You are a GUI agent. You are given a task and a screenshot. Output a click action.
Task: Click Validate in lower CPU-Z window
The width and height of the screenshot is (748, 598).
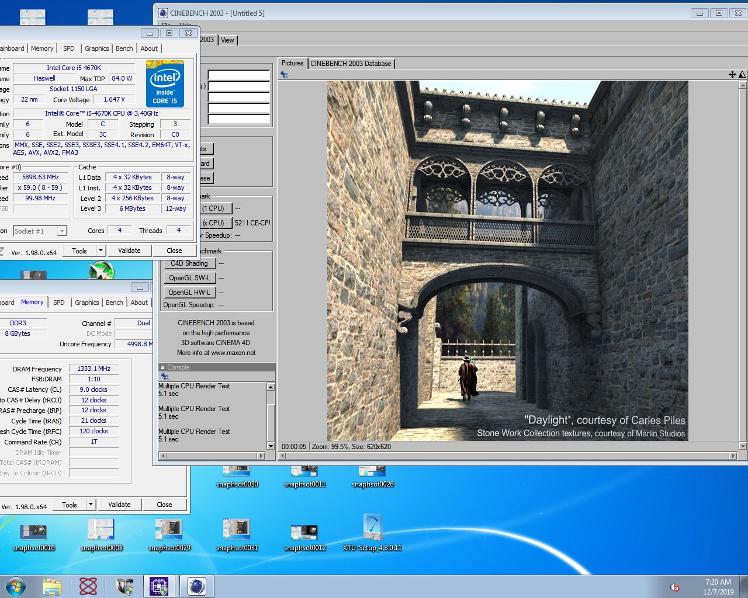pos(119,505)
